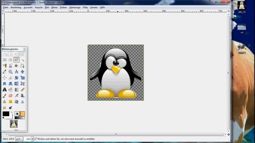The height and width of the screenshot is (143, 255).
Task: Select the Rectangle Select tool
Action: click(4, 60)
